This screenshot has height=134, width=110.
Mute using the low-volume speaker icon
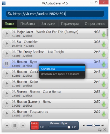[84, 125]
